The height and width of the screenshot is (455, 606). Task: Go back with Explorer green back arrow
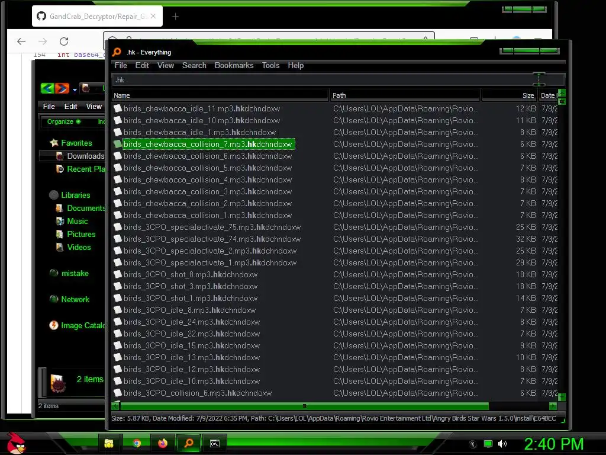[47, 89]
